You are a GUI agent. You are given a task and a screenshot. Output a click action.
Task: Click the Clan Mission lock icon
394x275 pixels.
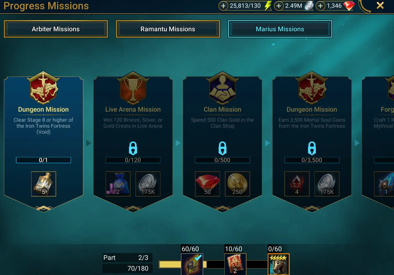(222, 148)
